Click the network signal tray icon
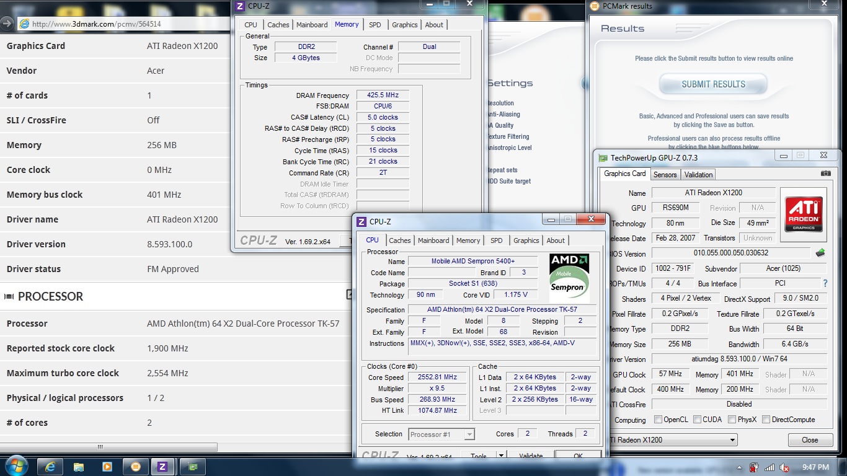 (769, 467)
